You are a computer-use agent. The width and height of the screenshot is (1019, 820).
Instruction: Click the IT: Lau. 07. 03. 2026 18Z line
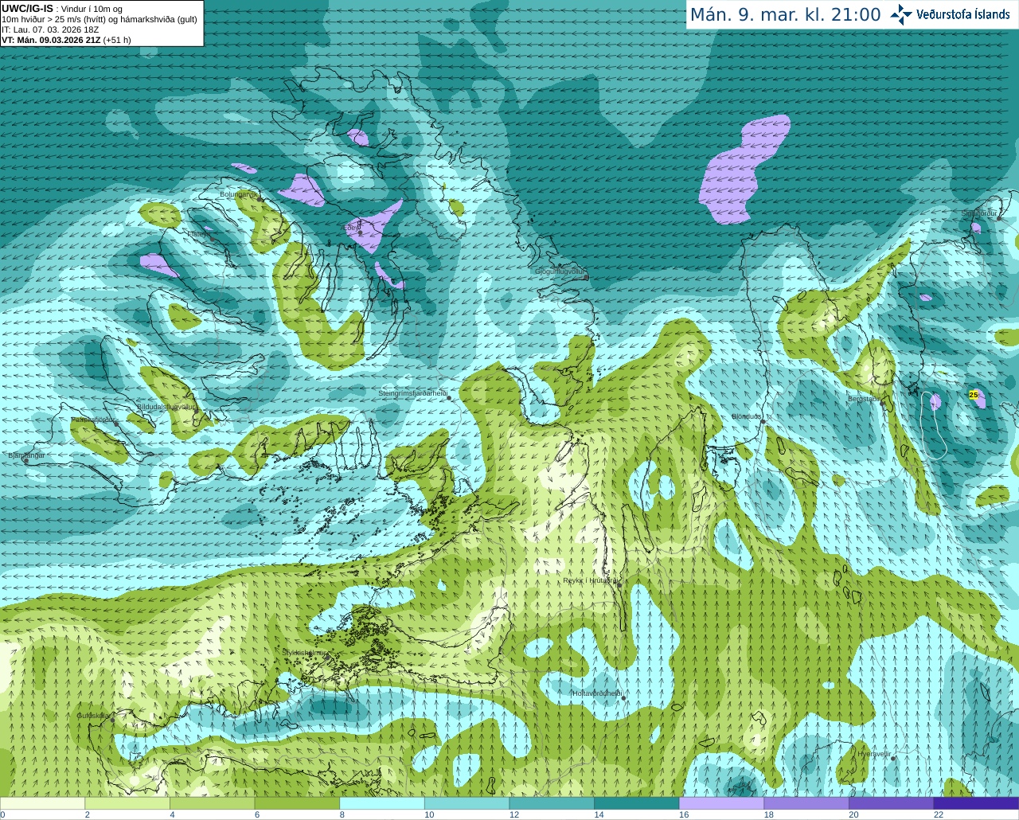50,29
